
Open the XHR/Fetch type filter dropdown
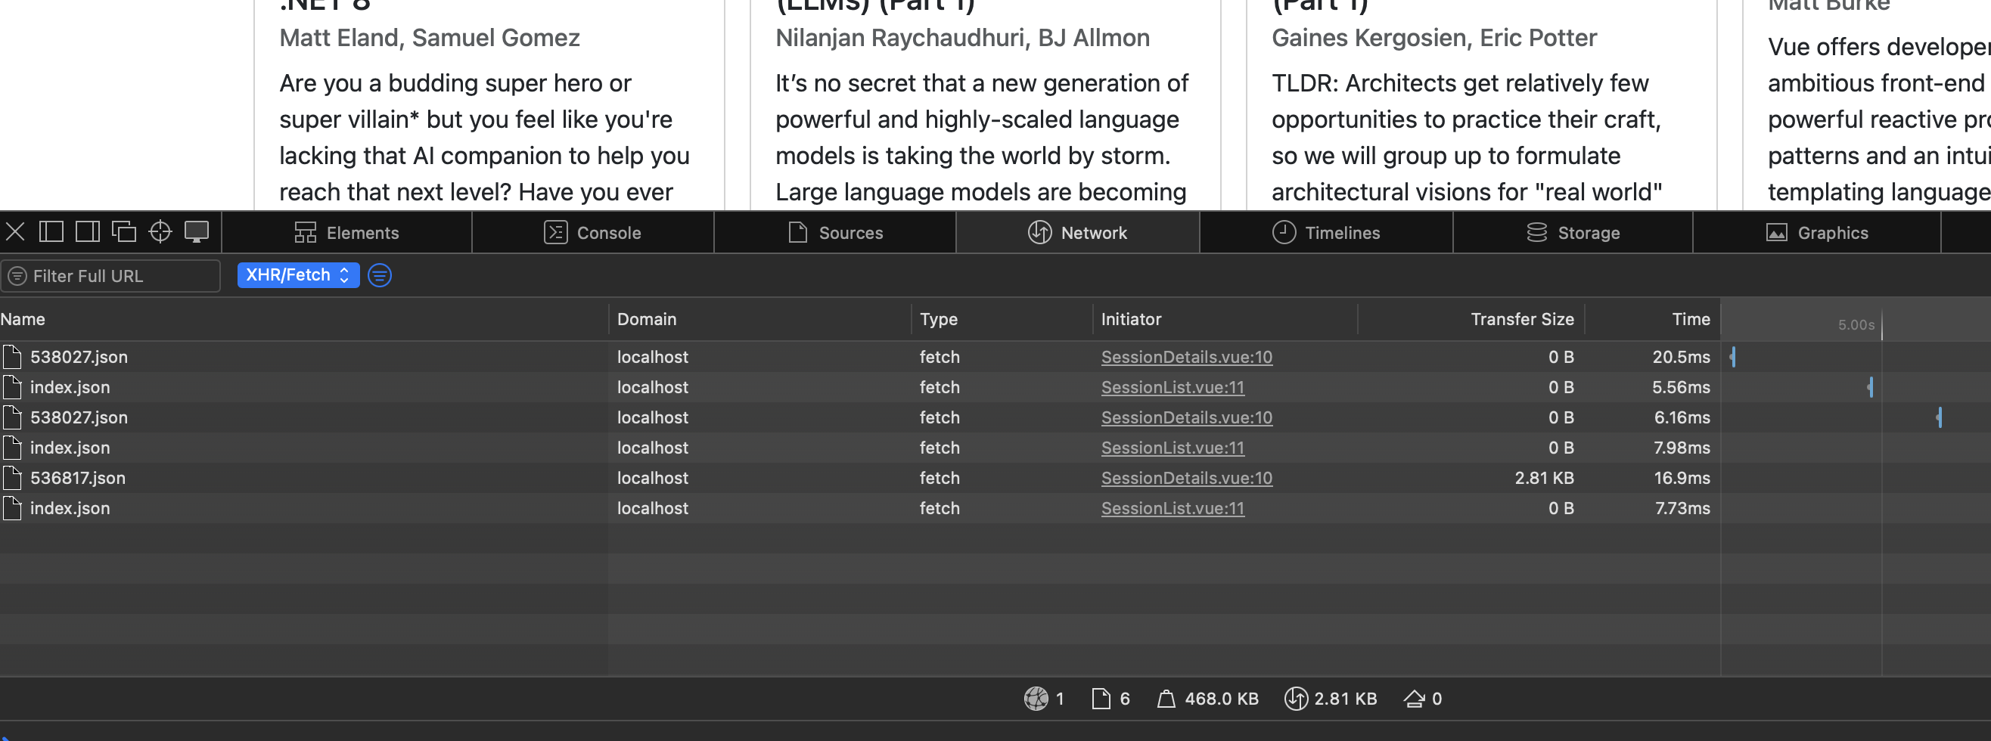click(298, 275)
